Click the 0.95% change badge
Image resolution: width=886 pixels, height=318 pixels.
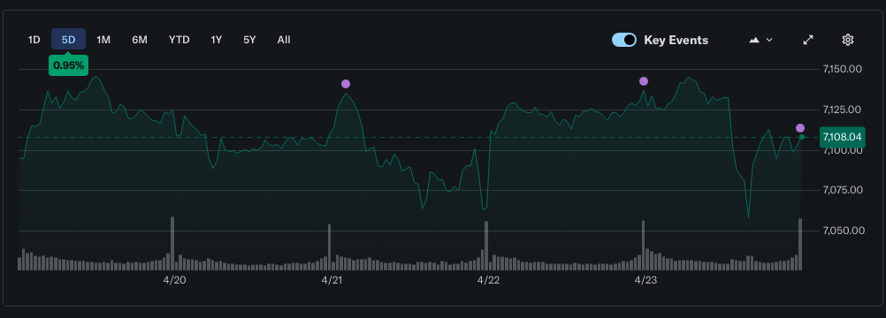[x=68, y=65]
